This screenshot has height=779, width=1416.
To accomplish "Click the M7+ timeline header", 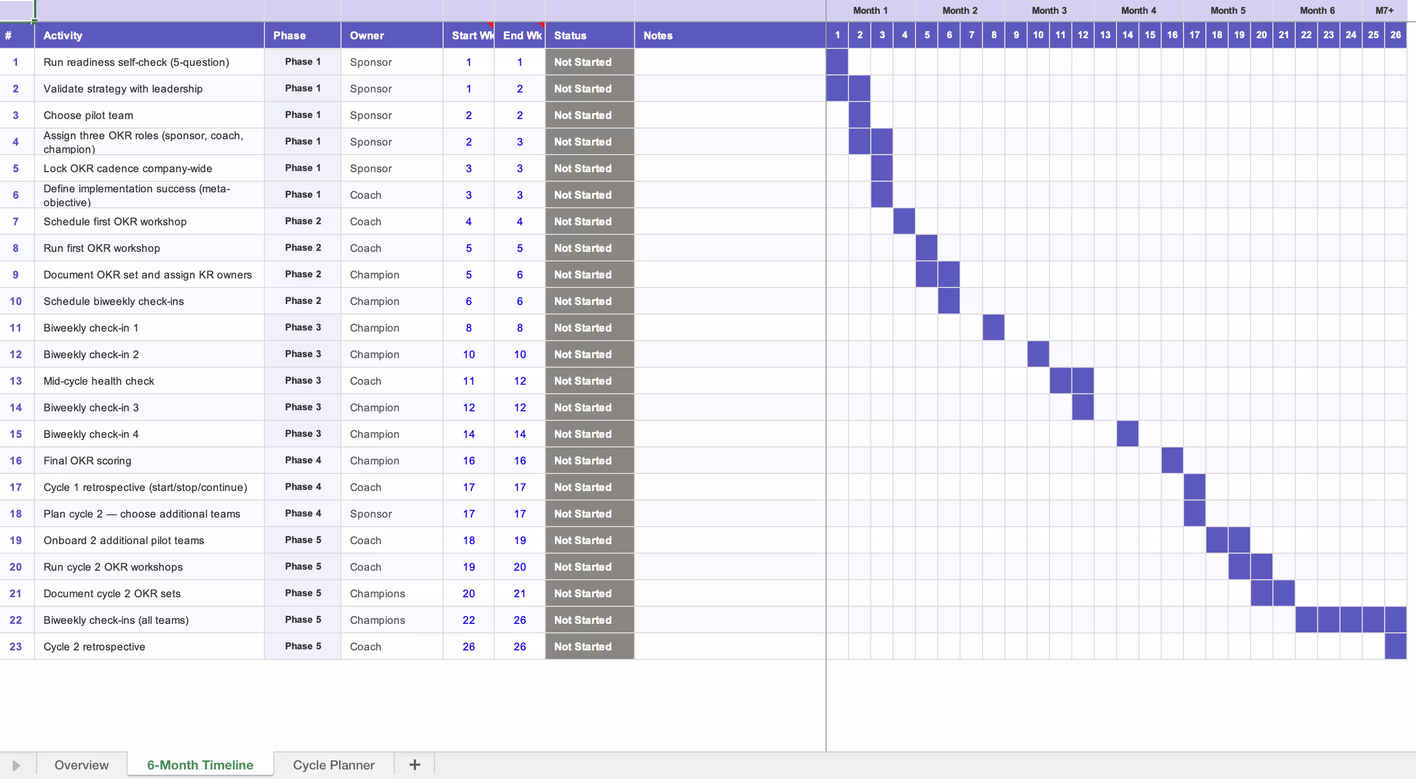I will (x=1384, y=11).
